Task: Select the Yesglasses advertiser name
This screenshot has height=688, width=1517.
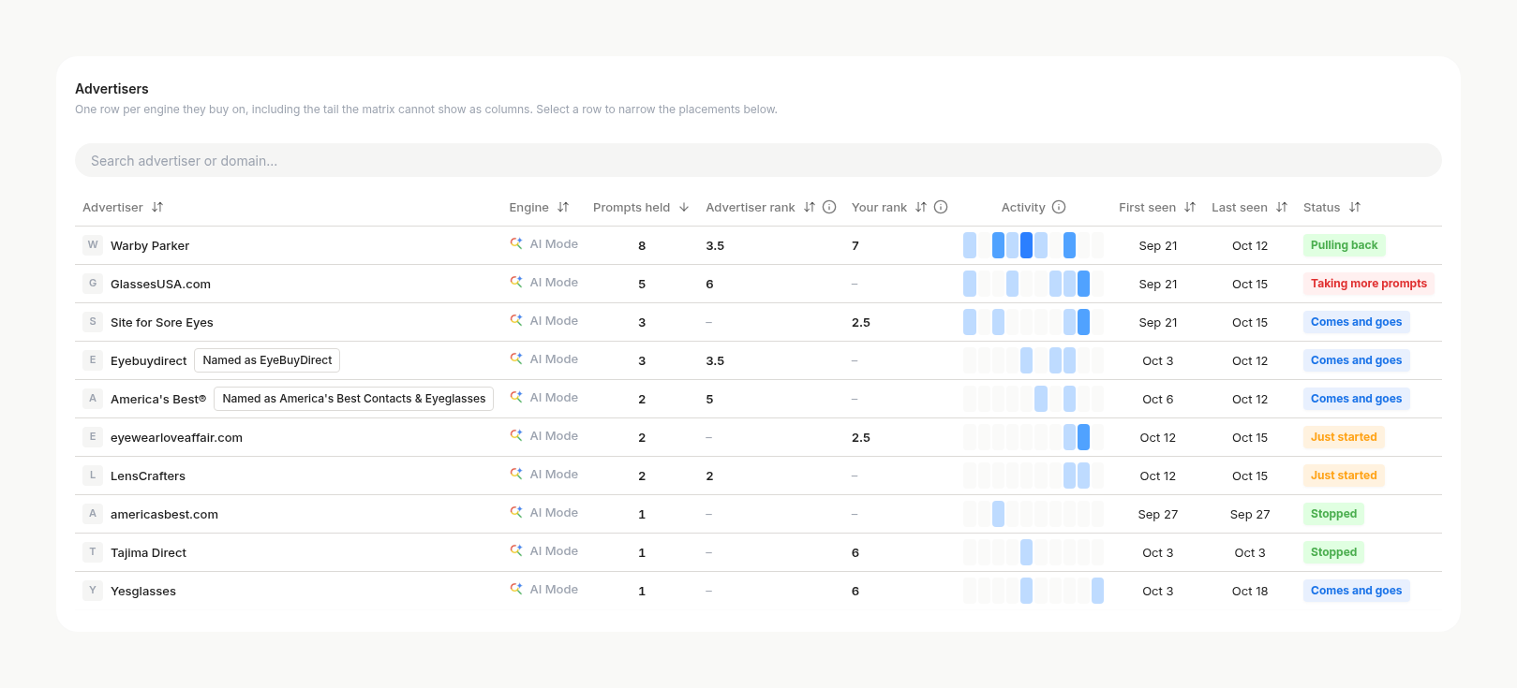Action: pyautogui.click(x=143, y=592)
